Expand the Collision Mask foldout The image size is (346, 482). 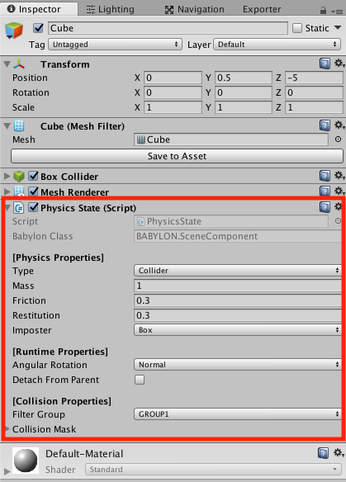pyautogui.click(x=7, y=429)
